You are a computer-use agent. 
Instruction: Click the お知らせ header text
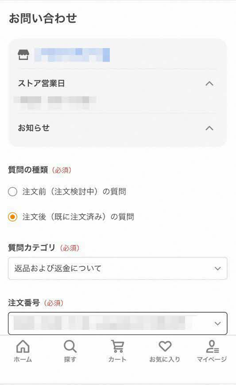point(34,128)
